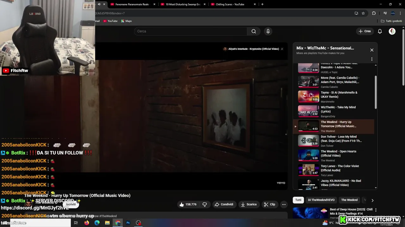Click the Crea create button

[364, 31]
